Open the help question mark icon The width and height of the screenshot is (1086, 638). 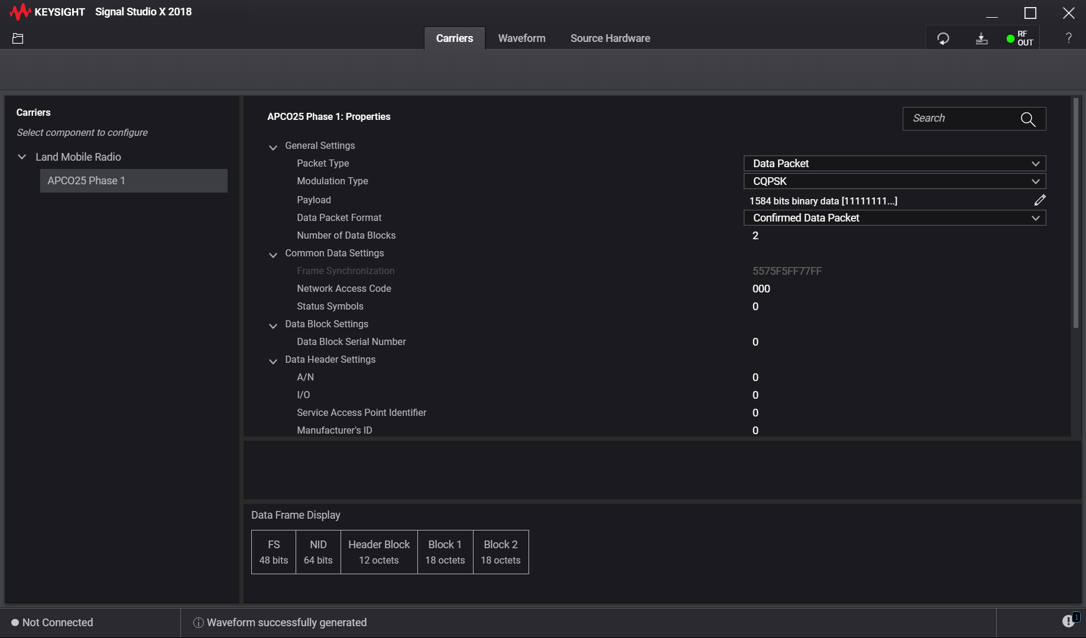(1068, 38)
